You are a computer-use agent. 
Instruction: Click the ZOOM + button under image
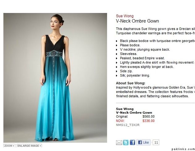9,146
